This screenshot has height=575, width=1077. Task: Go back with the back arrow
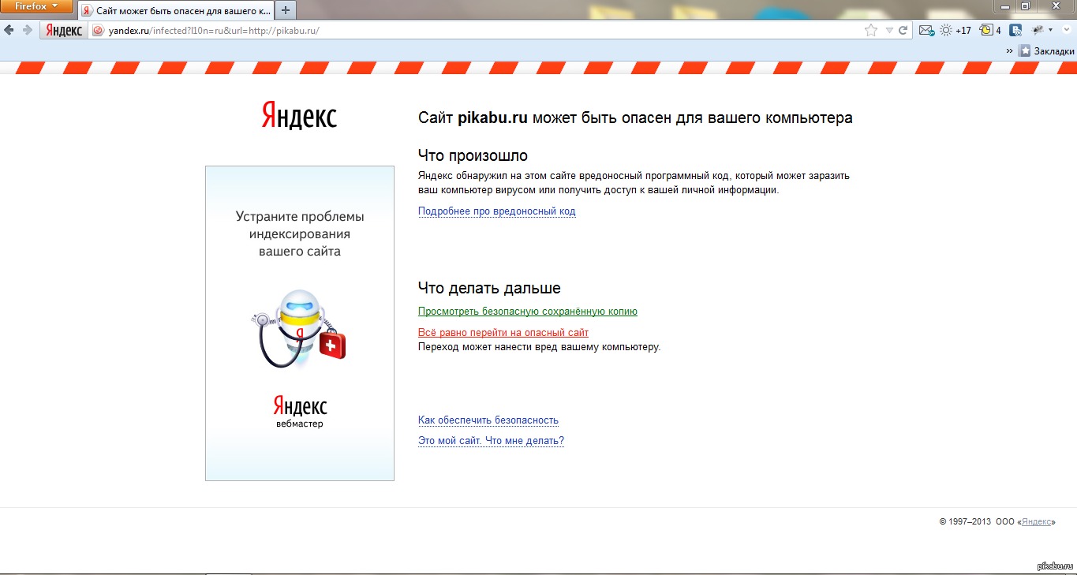point(9,30)
